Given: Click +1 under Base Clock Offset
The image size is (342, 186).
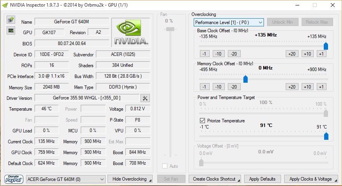Looking at the screenshot, I should (321, 54).
